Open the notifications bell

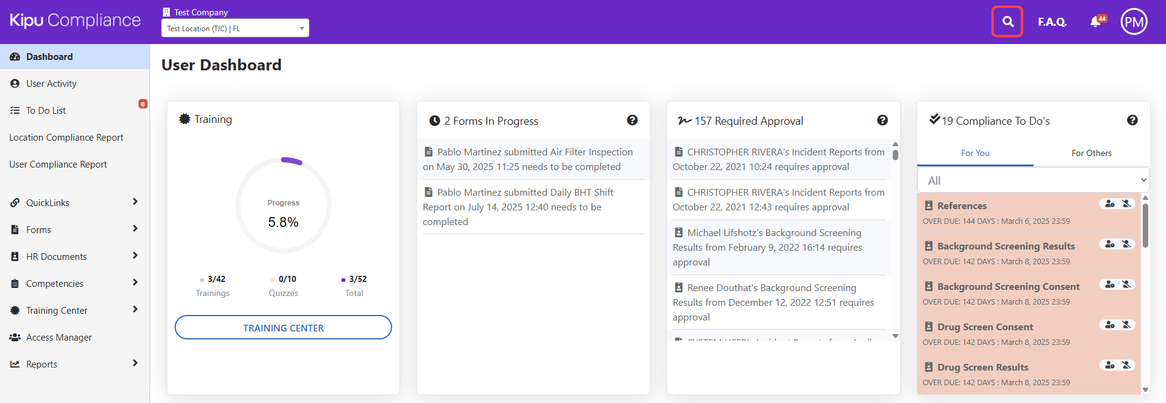tap(1096, 22)
